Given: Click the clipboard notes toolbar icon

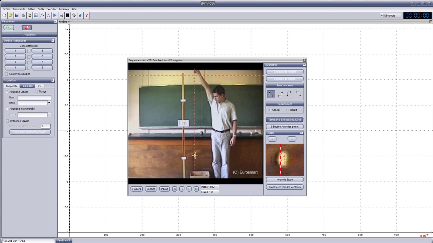Looking at the screenshot, I should pyautogui.click(x=74, y=15).
